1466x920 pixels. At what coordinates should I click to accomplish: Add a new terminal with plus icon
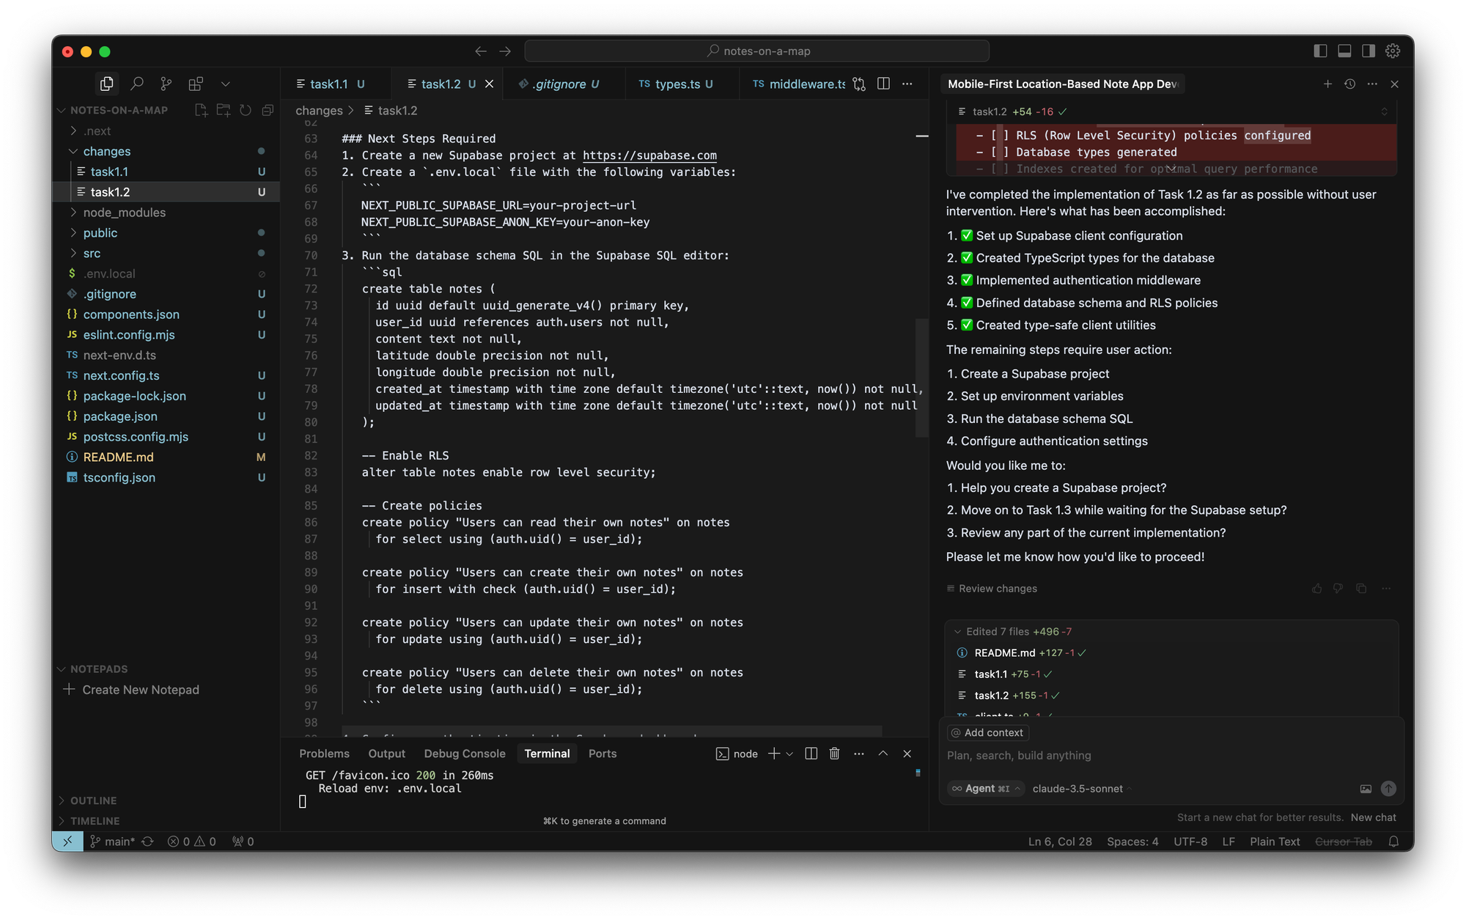pyautogui.click(x=773, y=754)
